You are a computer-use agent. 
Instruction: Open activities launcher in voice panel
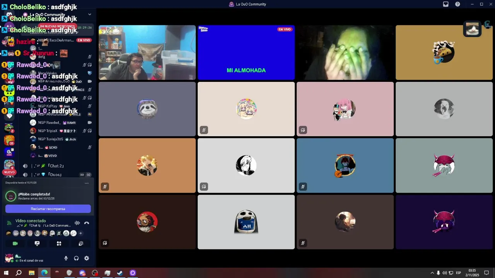59,244
